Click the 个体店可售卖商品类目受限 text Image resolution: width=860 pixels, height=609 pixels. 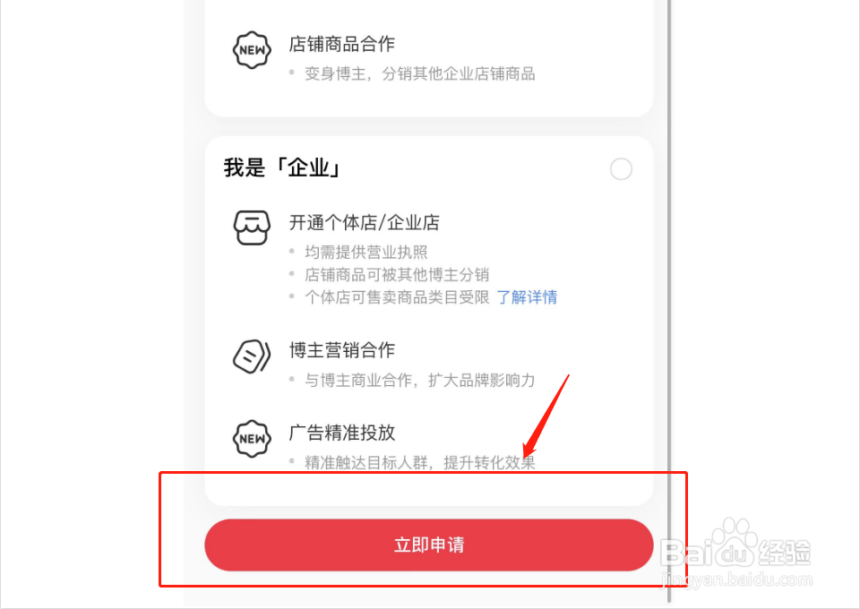click(397, 297)
